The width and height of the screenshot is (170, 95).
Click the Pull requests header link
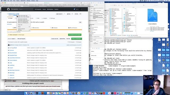point(38,9)
